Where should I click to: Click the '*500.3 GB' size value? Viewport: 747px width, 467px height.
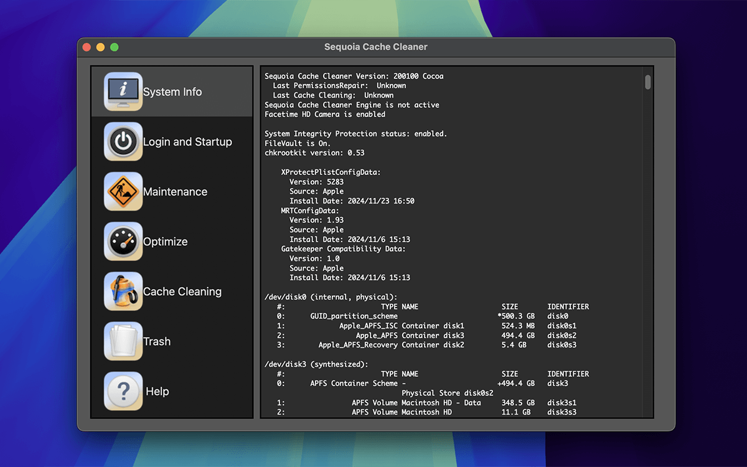tap(516, 316)
